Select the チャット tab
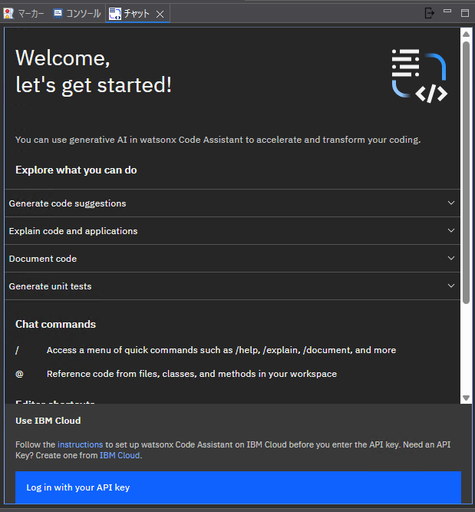This screenshot has height=512, width=475. click(137, 13)
